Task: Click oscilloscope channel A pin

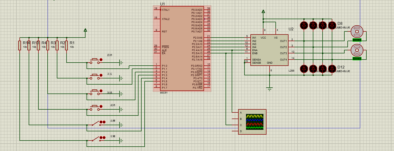Action: [235, 113]
